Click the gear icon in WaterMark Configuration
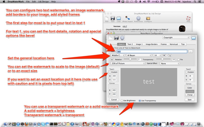This screenshot has height=127, width=204. [122, 38]
